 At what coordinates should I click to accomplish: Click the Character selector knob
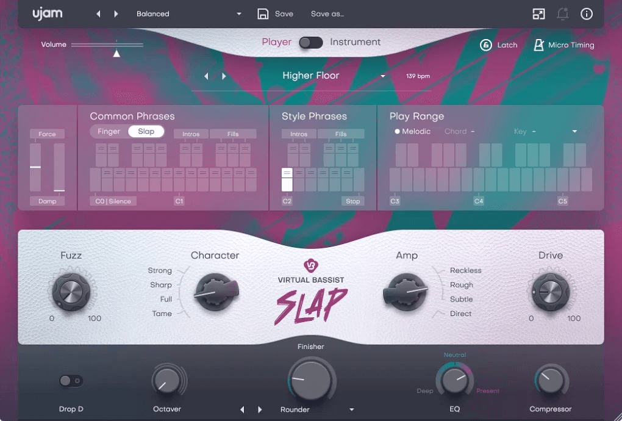point(216,292)
